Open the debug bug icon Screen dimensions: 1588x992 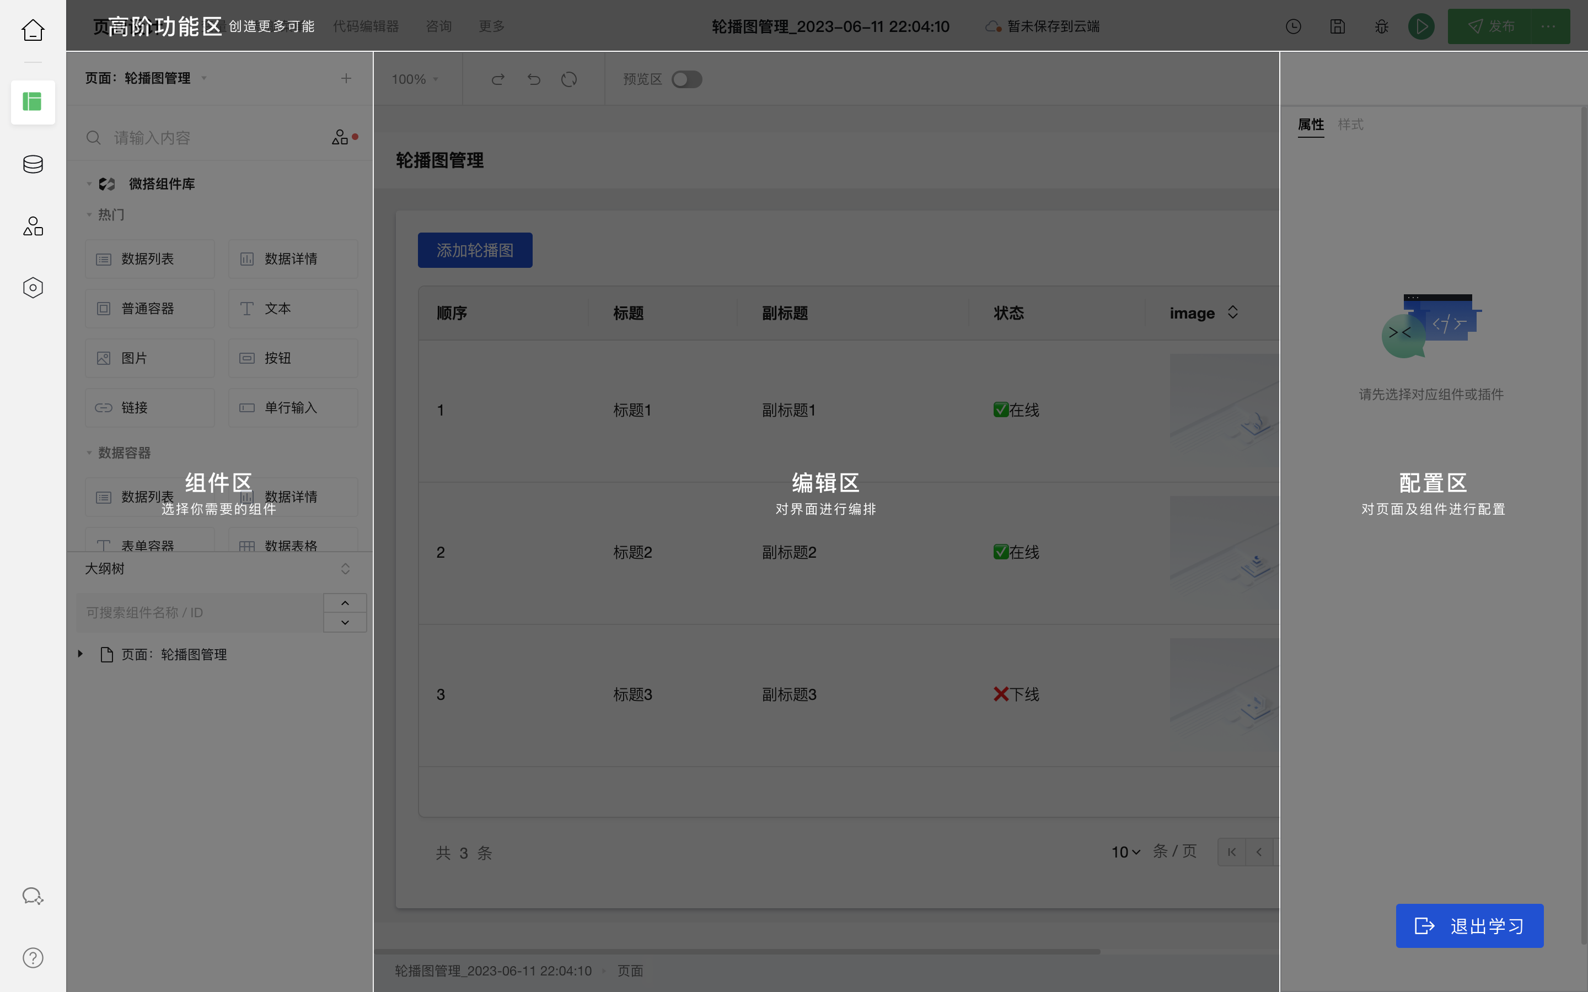click(x=1381, y=26)
